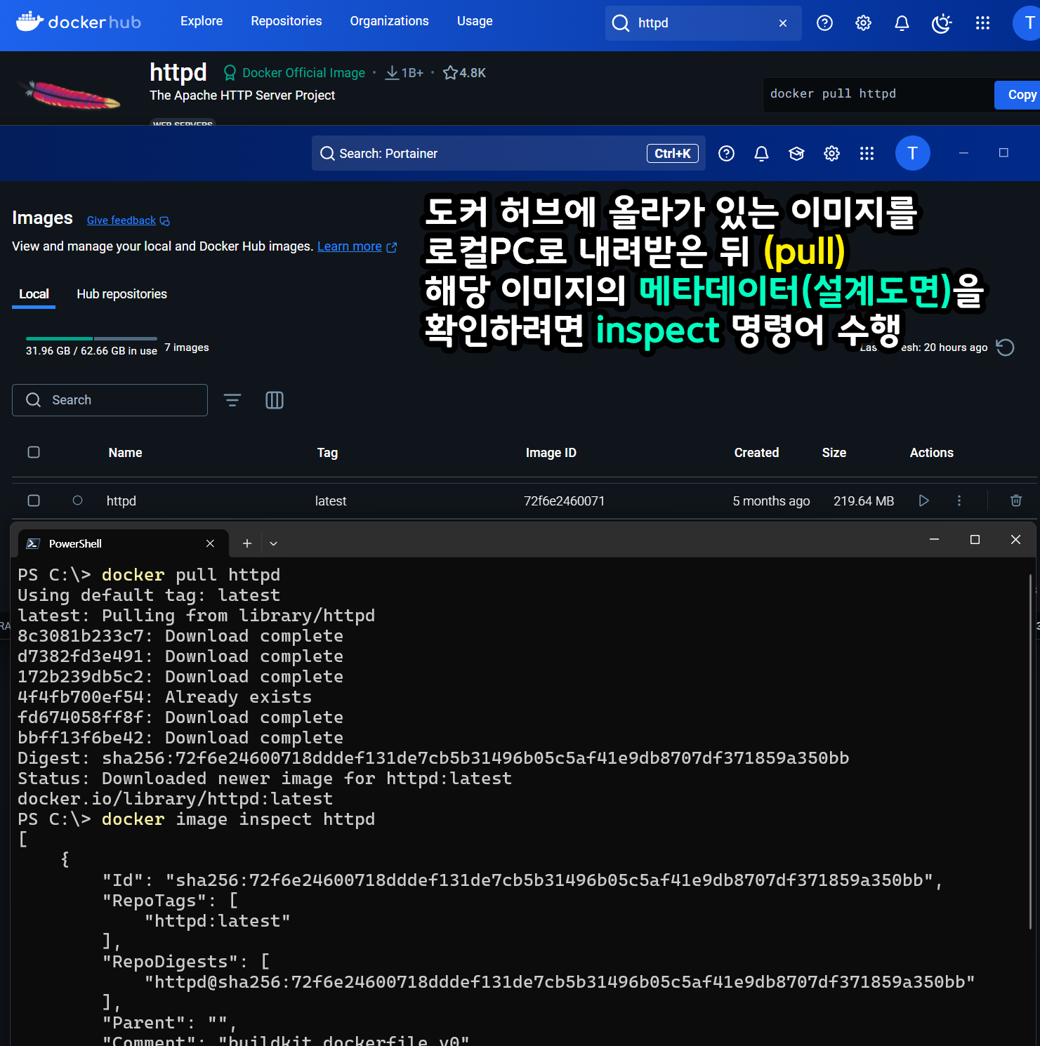
Task: Open Explore in Docker Hub nav
Action: [x=202, y=21]
